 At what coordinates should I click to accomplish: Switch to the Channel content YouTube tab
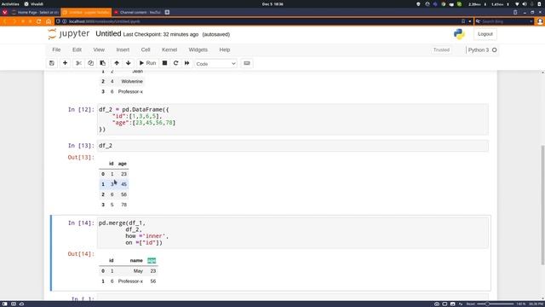(x=138, y=12)
